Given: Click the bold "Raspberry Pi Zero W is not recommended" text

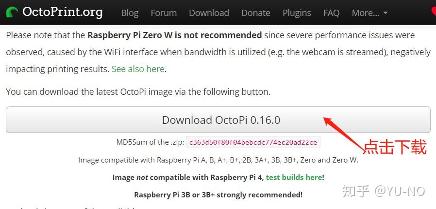Looking at the screenshot, I should coord(174,35).
